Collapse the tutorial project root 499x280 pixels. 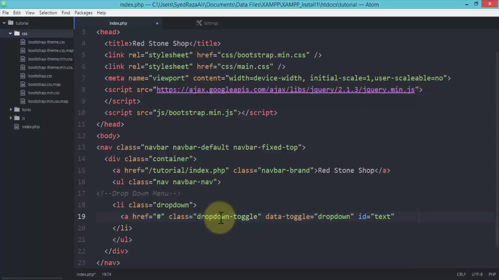pos(4,23)
